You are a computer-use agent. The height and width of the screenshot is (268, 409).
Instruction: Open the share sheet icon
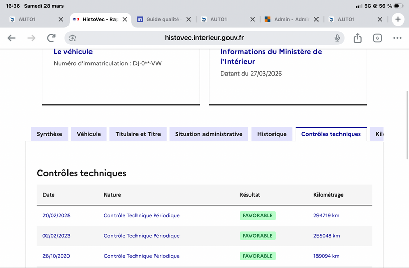(x=358, y=38)
